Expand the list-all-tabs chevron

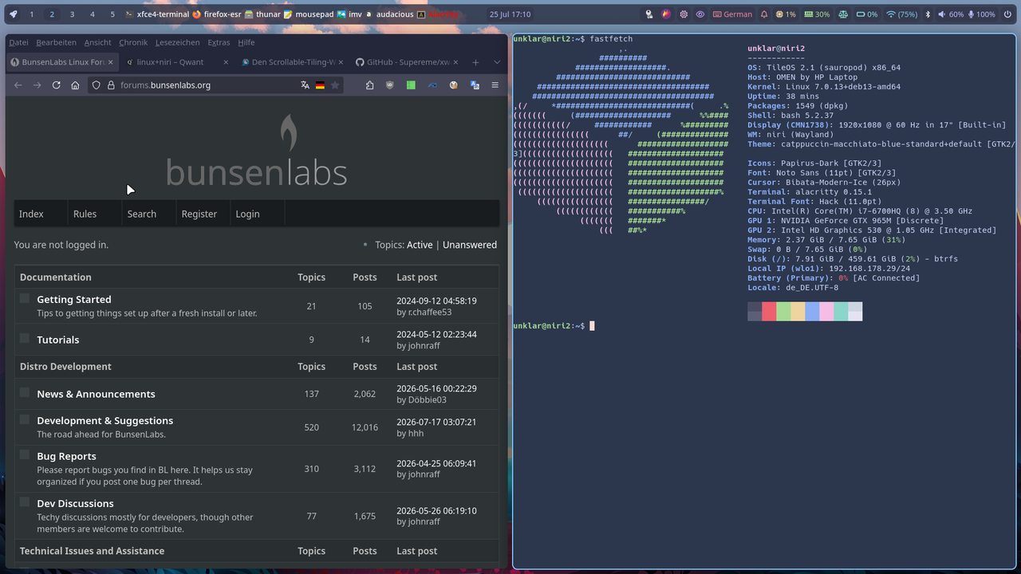(497, 62)
